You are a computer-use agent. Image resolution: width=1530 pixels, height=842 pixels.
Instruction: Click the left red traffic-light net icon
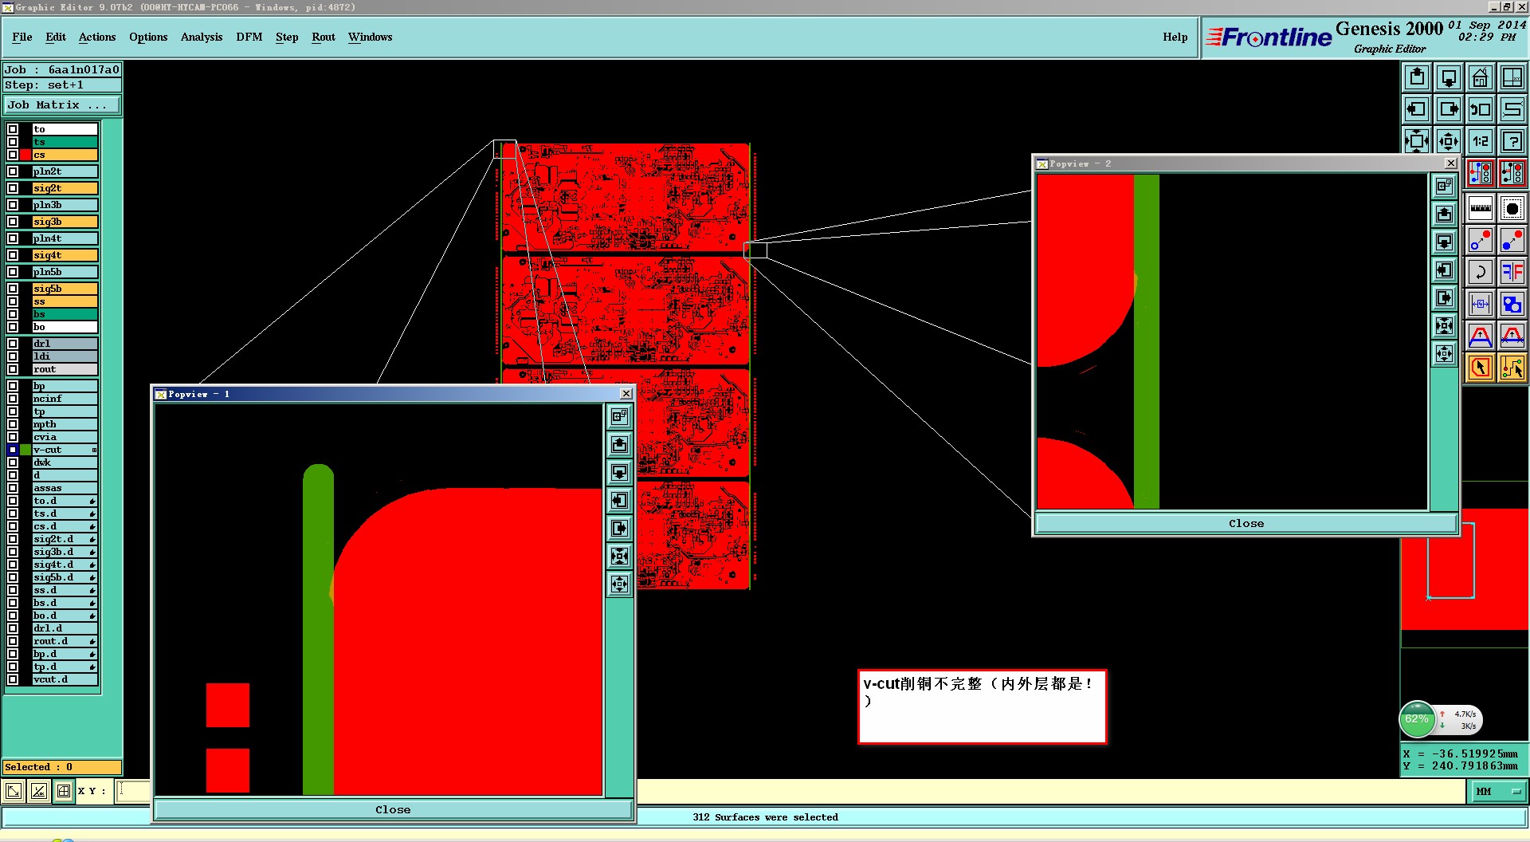click(x=1481, y=173)
